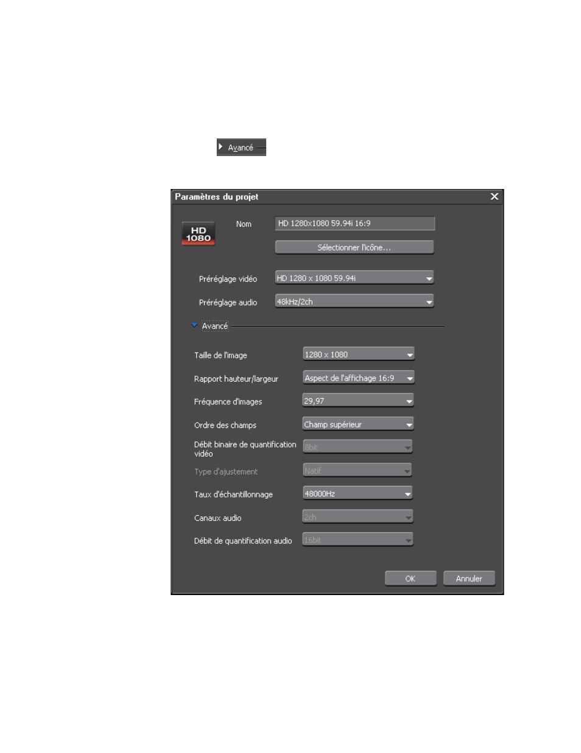Click the disabled Débit binaire de quantification vidéo dropdown
581x753 pixels.
(358, 447)
